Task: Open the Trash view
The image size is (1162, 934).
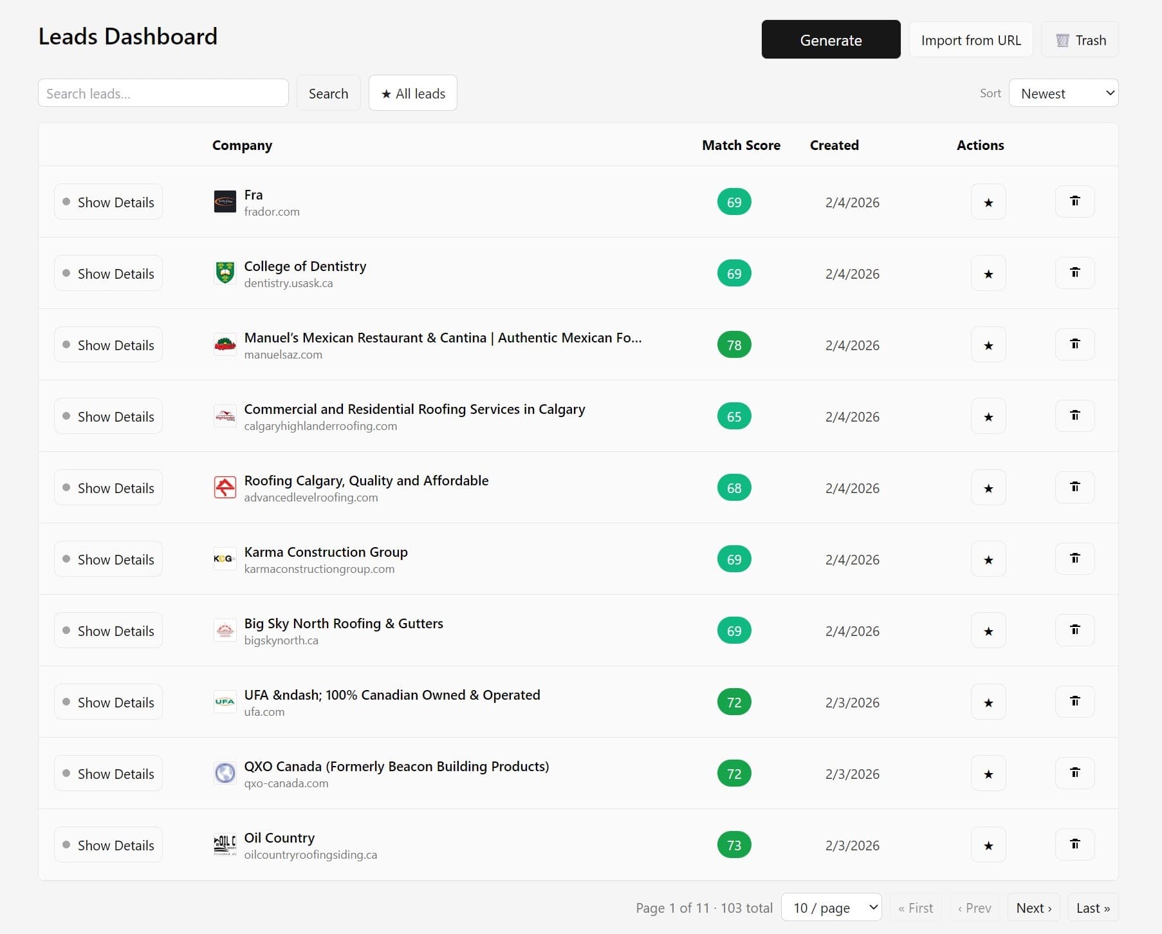Action: (1079, 39)
